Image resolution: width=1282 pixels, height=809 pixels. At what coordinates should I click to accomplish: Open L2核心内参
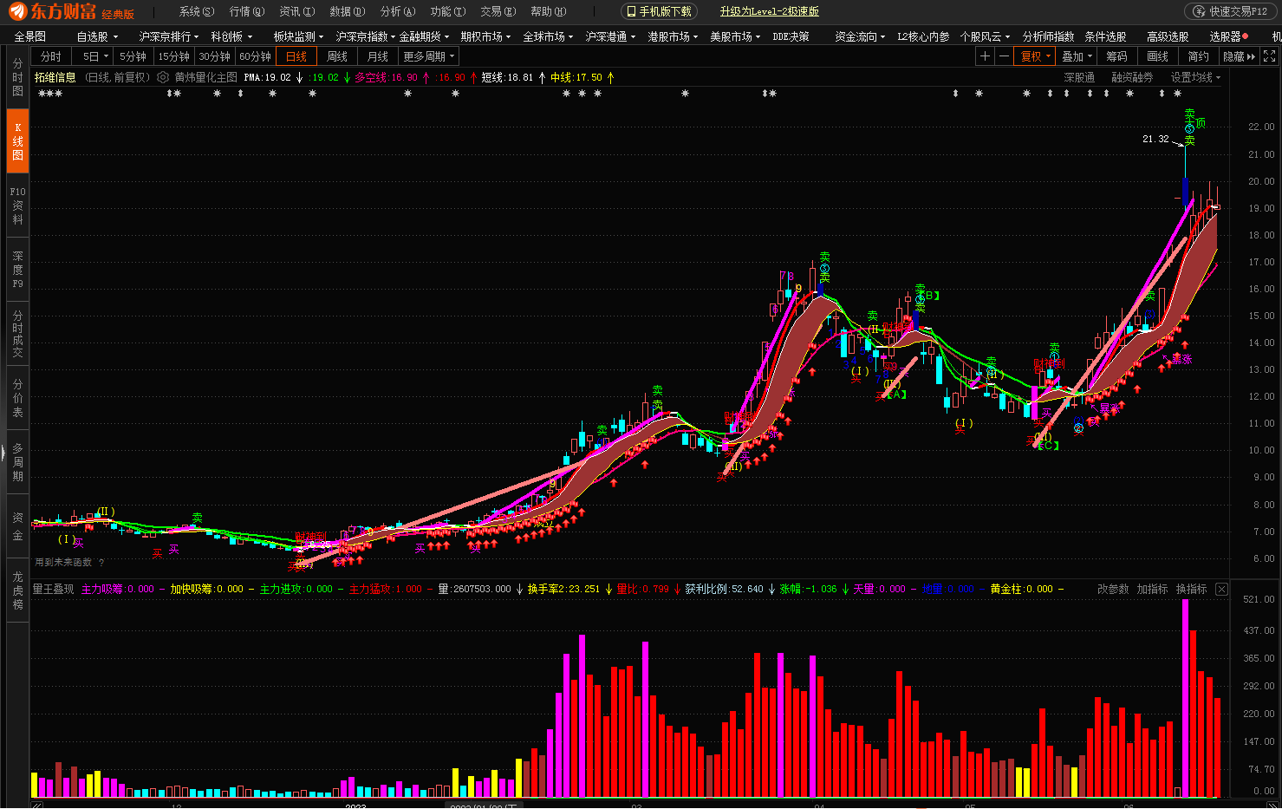point(922,36)
